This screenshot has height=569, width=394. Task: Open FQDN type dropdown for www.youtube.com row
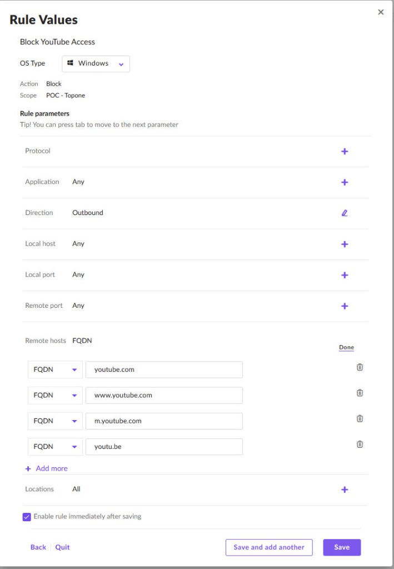55,395
